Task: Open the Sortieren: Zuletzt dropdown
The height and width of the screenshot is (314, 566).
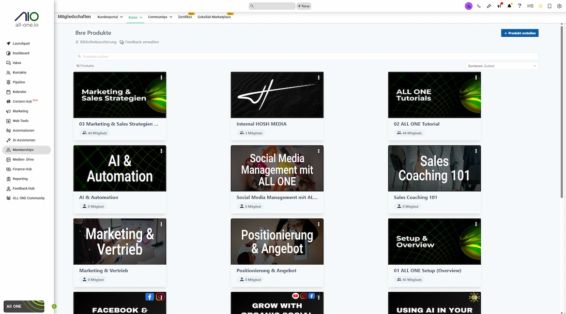Action: (x=502, y=66)
